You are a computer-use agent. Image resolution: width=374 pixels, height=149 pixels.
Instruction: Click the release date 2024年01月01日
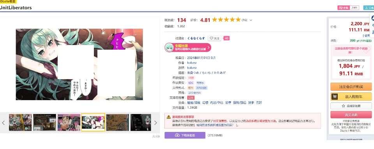click(x=198, y=58)
